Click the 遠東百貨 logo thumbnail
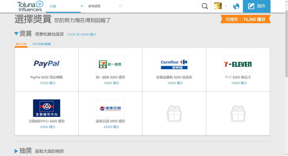Viewport: 288px width, 156px height. 110,108
